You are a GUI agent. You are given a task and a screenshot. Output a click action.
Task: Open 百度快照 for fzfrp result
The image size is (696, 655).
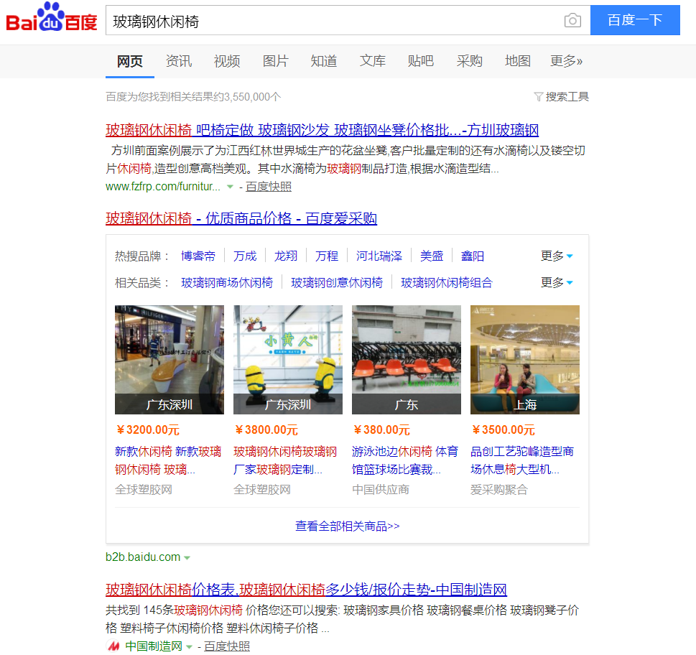pyautogui.click(x=269, y=187)
